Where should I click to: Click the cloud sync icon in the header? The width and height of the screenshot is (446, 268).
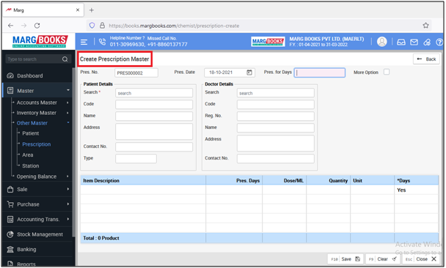(427, 42)
